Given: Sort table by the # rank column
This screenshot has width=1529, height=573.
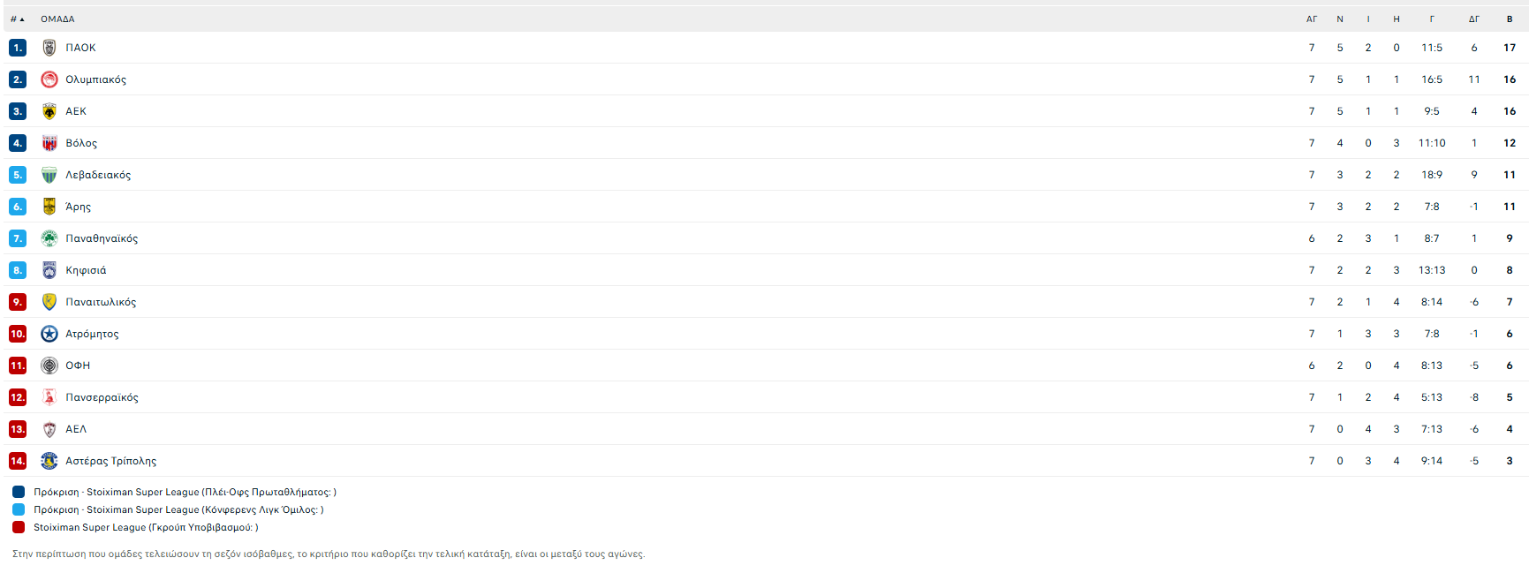Looking at the screenshot, I should pos(17,19).
